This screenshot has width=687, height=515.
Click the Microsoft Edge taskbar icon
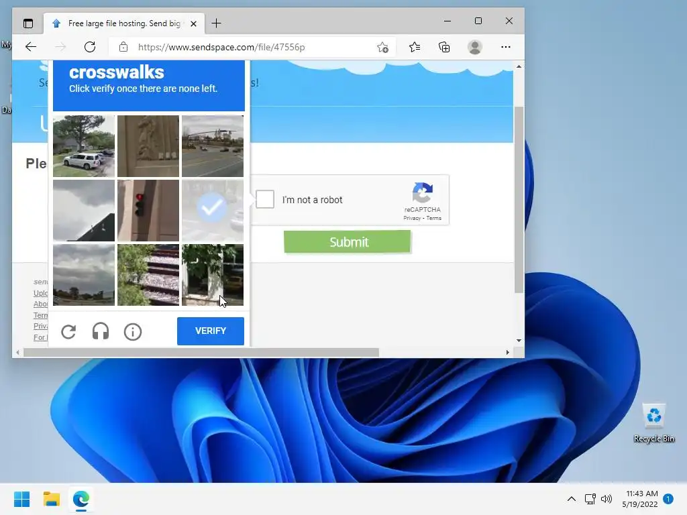pos(81,499)
